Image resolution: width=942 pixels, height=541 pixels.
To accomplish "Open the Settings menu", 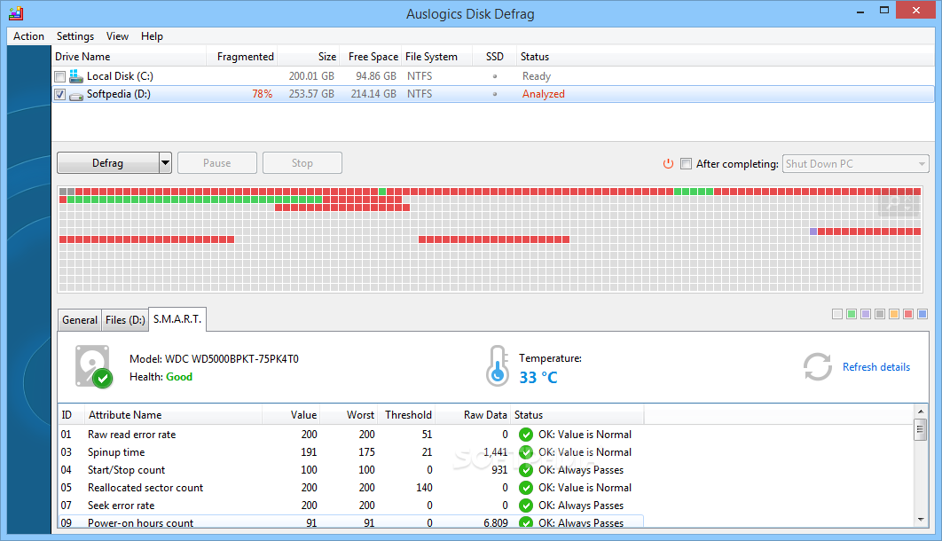I will coord(75,36).
